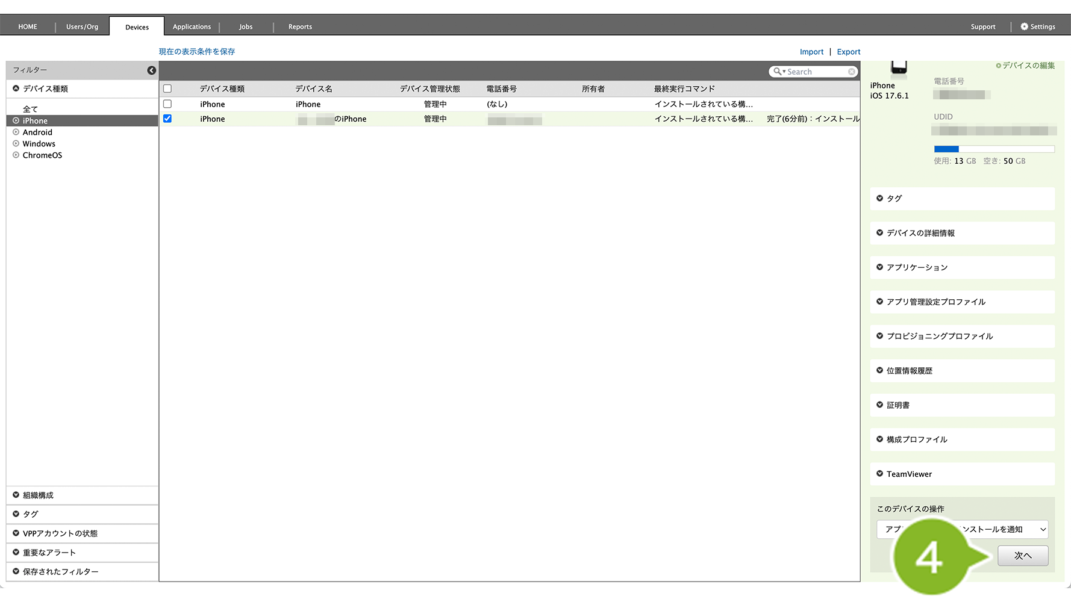Open the Reports tab

[300, 26]
